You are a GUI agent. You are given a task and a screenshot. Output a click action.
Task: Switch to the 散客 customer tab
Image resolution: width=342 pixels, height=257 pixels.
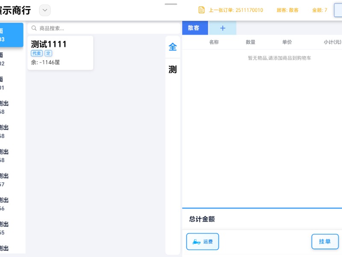pos(195,28)
